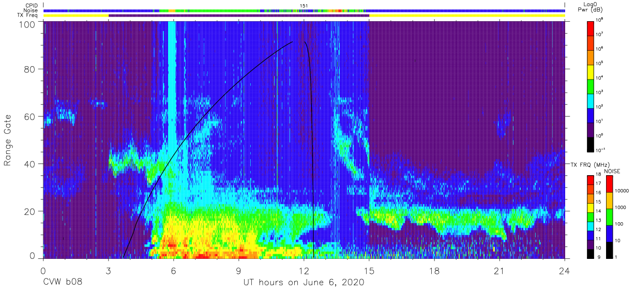
Task: Click the "Noise" row label above the plot
Action: point(31,10)
